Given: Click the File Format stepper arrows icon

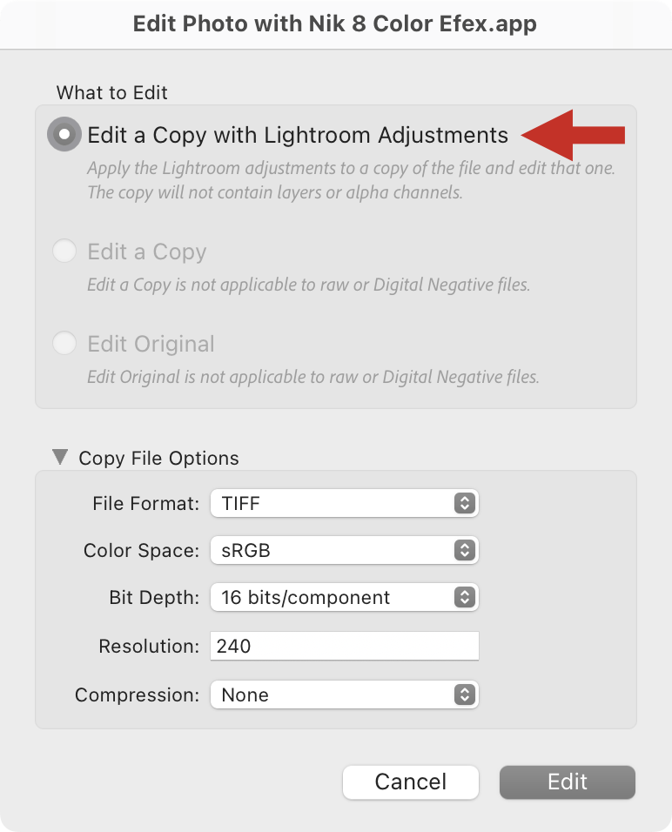Looking at the screenshot, I should (465, 503).
